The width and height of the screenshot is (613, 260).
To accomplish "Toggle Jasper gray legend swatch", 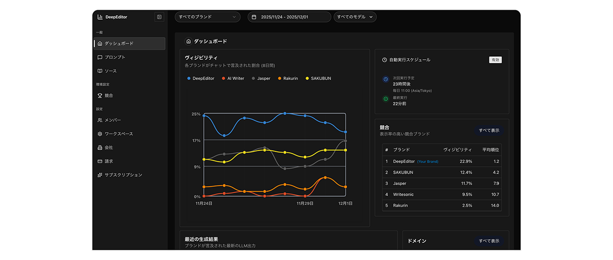I will [x=253, y=79].
